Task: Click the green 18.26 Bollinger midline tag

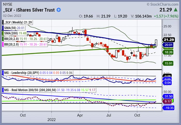Action: tap(168, 52)
